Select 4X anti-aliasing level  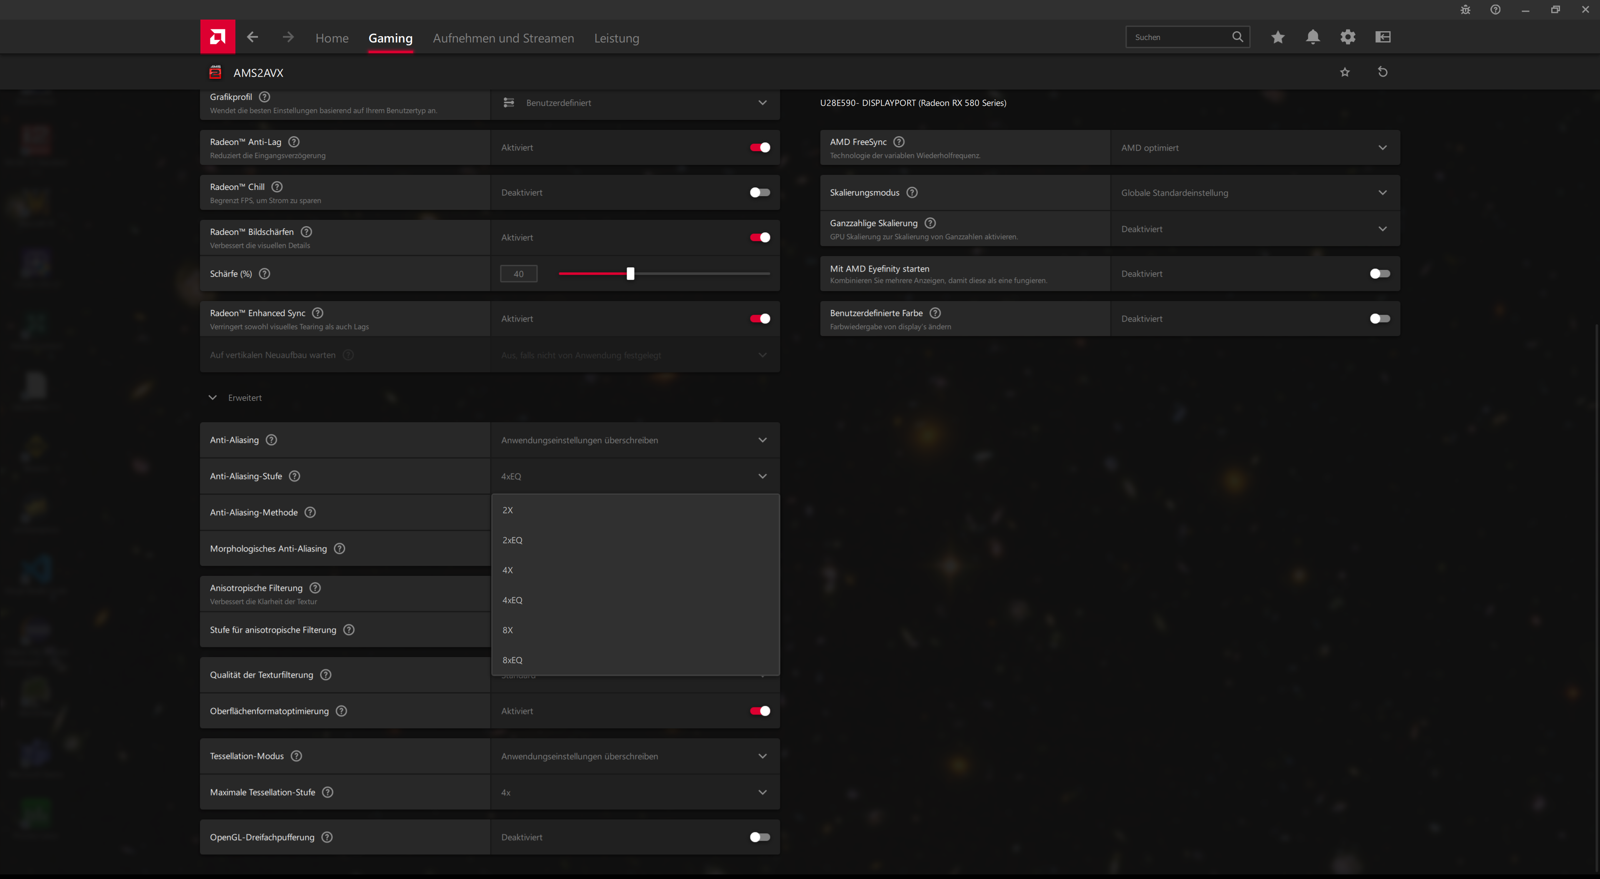pos(635,570)
